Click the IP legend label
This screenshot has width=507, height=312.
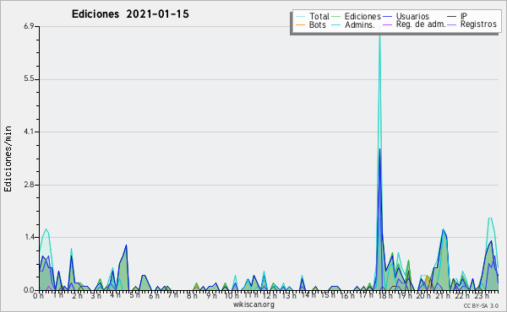pyautogui.click(x=464, y=16)
